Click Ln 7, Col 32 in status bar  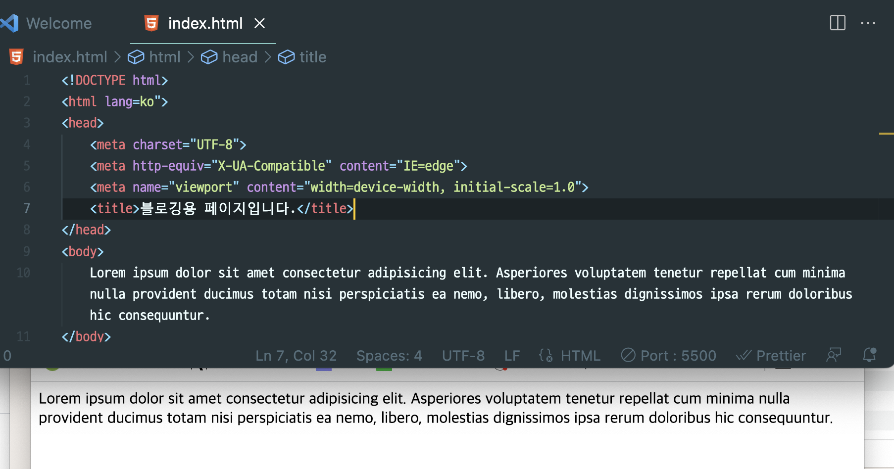click(296, 356)
